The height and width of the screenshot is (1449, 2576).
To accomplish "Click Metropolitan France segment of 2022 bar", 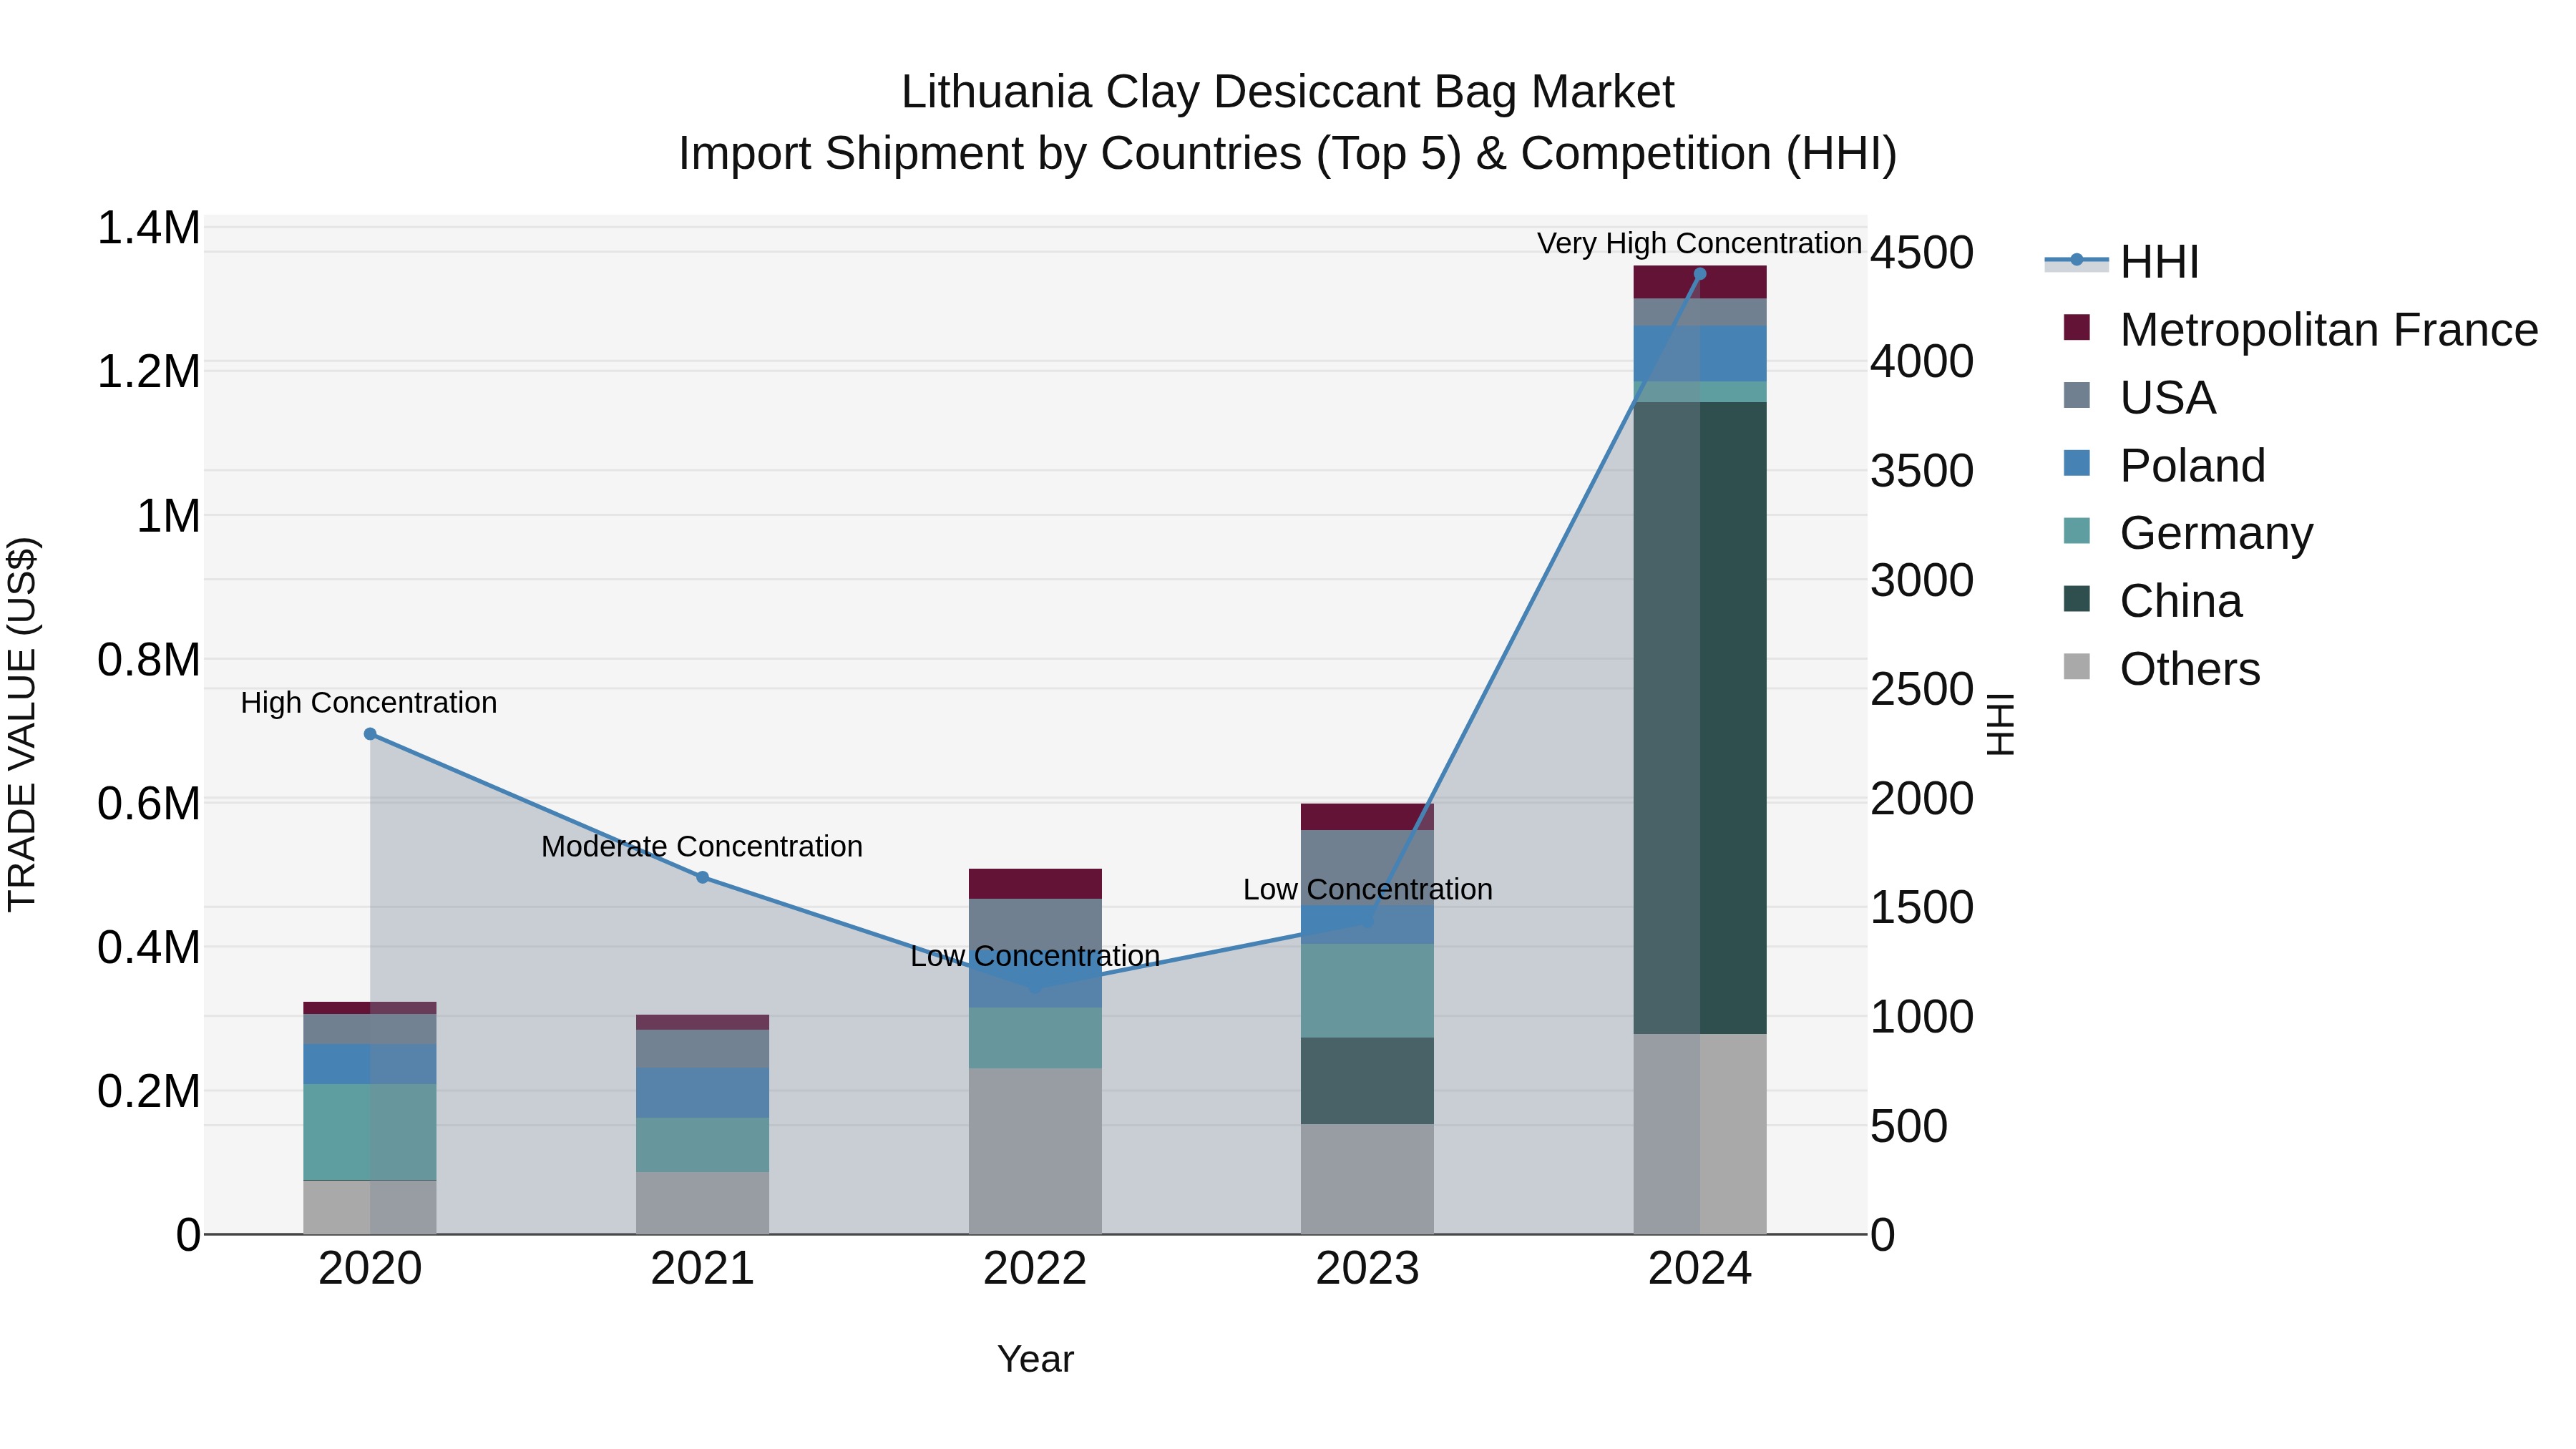I will 1035,884.
